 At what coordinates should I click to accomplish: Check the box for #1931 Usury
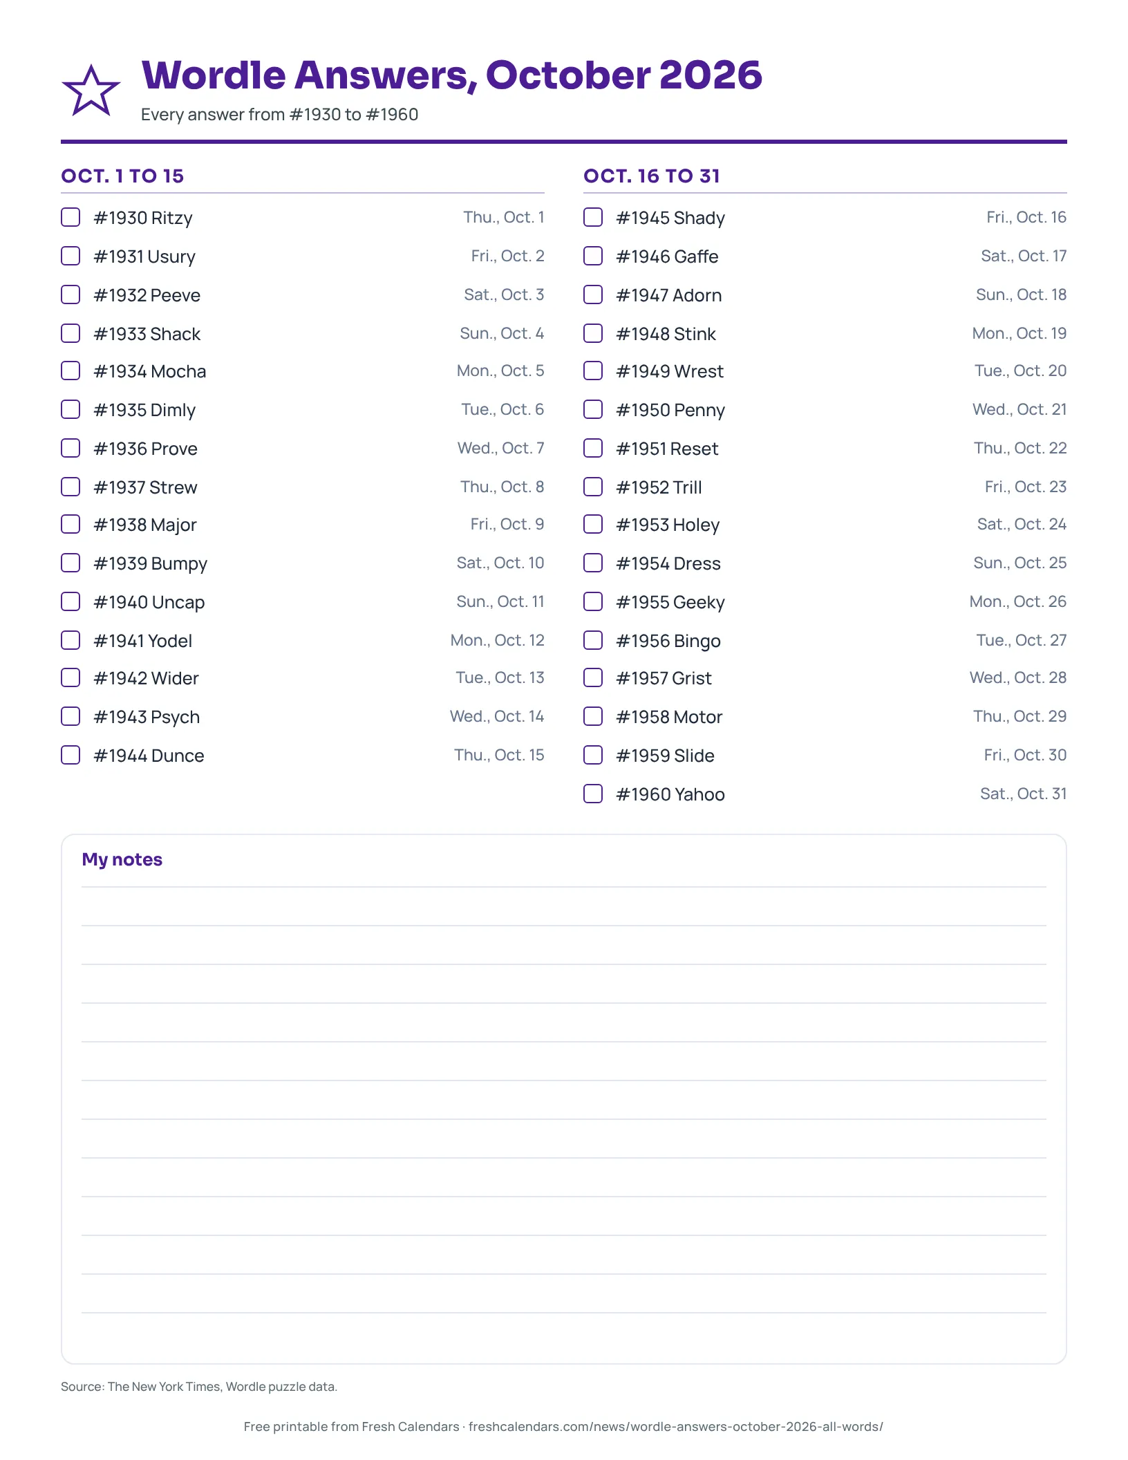click(70, 256)
